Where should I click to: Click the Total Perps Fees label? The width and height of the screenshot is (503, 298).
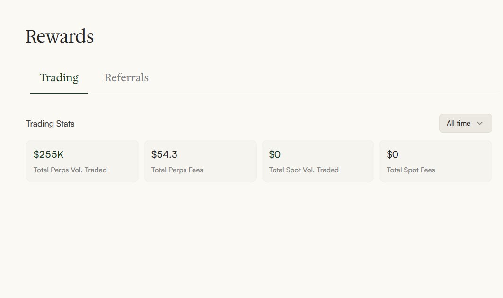(x=177, y=170)
